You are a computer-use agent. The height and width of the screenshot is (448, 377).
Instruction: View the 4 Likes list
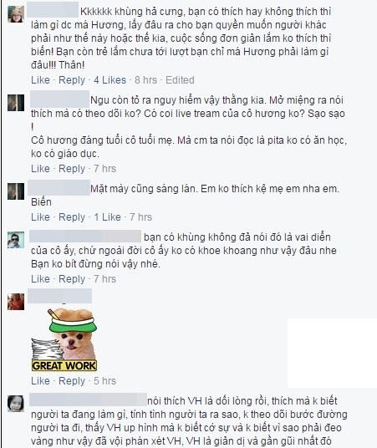(110, 80)
